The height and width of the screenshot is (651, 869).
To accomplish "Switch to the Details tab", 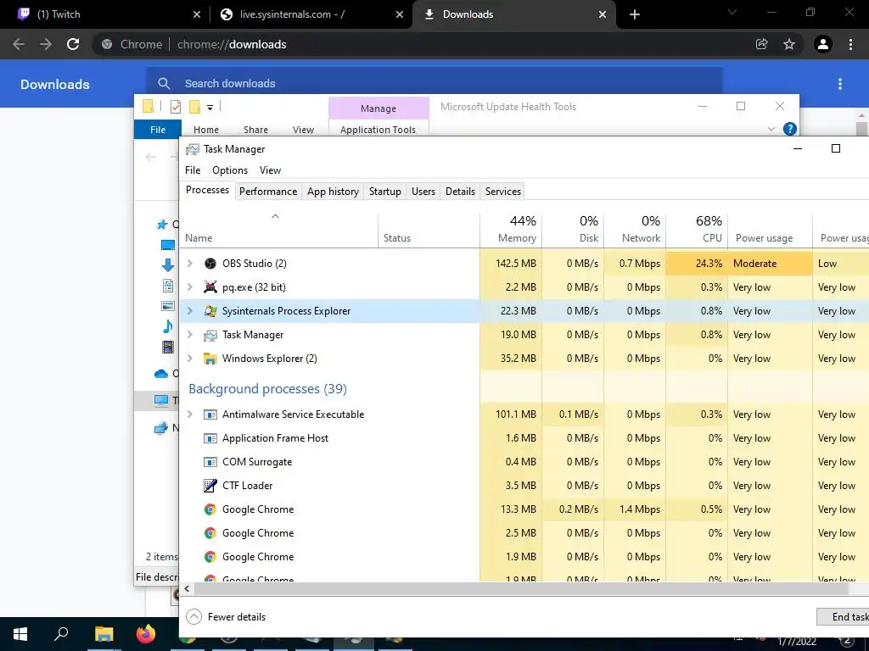I will click(x=460, y=192).
